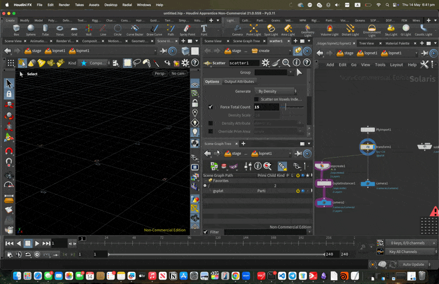Select the Grid shelf tool

pos(74,30)
